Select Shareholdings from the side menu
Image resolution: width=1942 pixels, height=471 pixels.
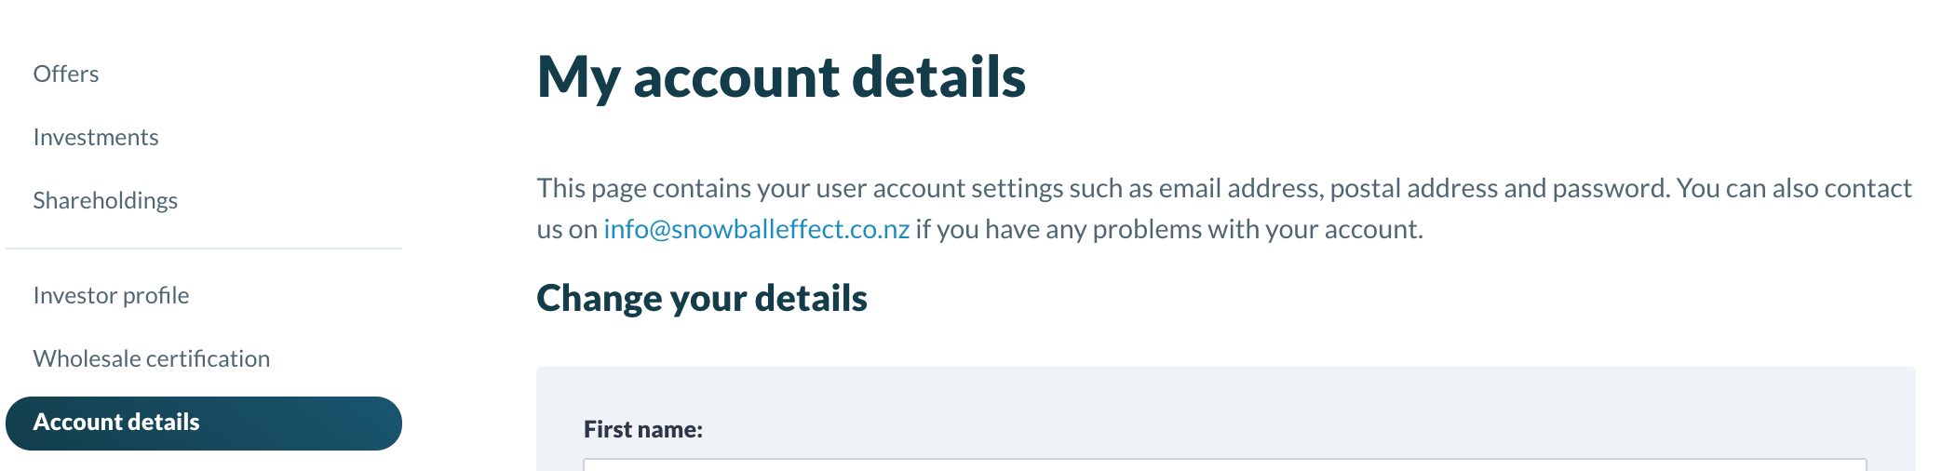[105, 200]
